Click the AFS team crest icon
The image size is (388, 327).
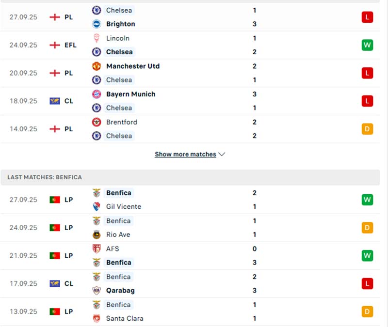point(97,249)
